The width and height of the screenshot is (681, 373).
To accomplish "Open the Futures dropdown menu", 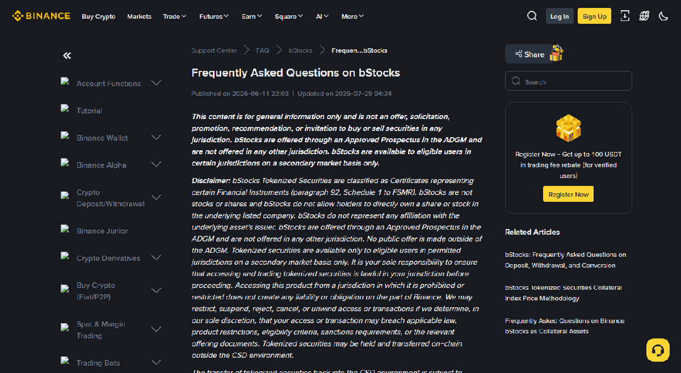I will [x=214, y=16].
